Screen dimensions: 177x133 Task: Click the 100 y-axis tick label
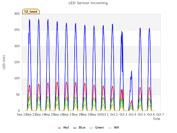point(17,78)
